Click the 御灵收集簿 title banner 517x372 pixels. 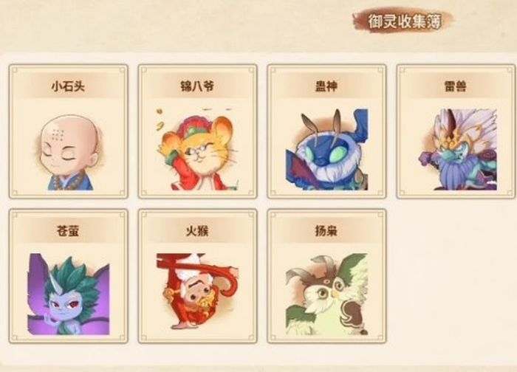404,21
